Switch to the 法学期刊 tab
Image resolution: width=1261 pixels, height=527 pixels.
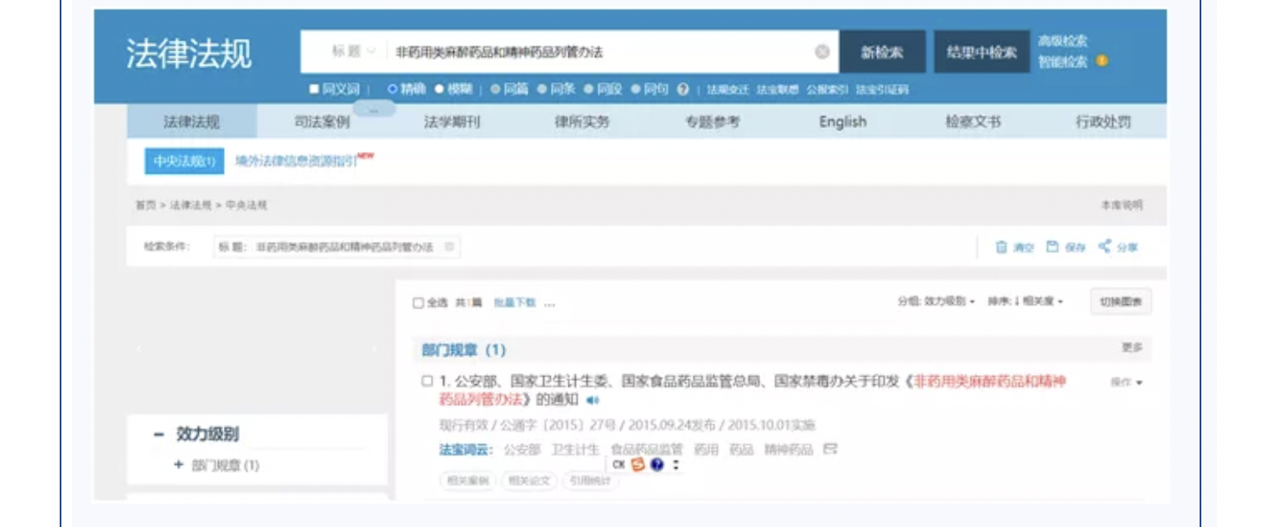pos(451,122)
